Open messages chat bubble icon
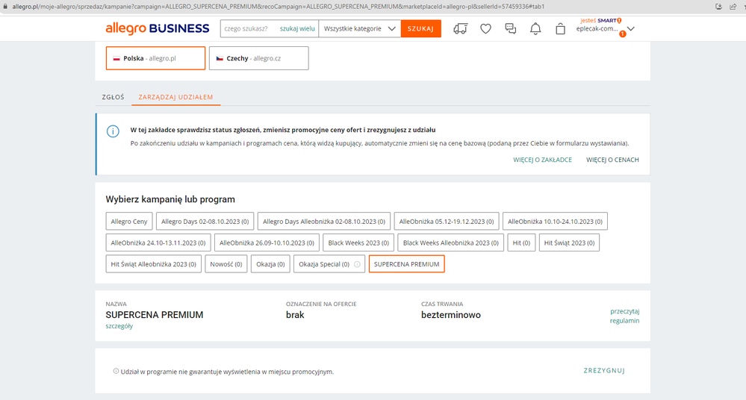The width and height of the screenshot is (746, 400). coord(511,29)
